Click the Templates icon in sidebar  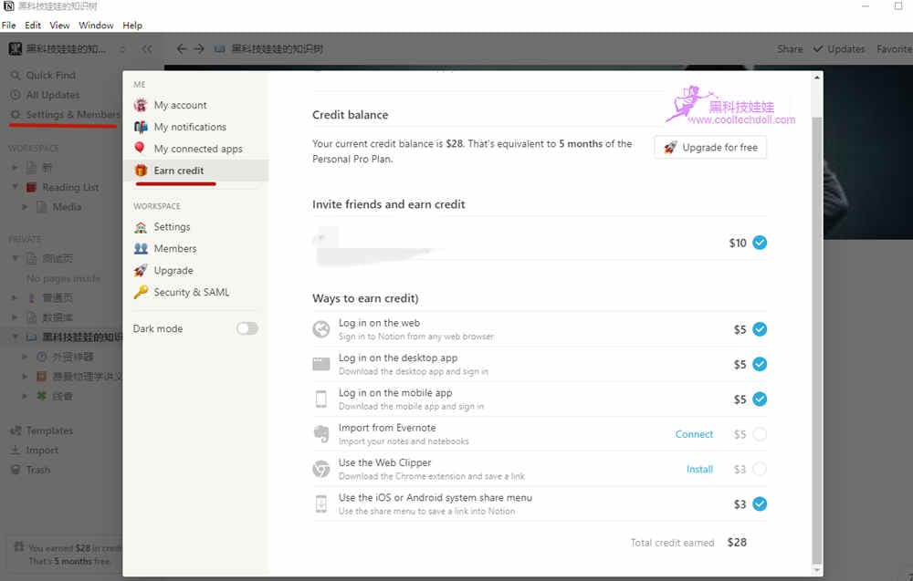click(16, 431)
